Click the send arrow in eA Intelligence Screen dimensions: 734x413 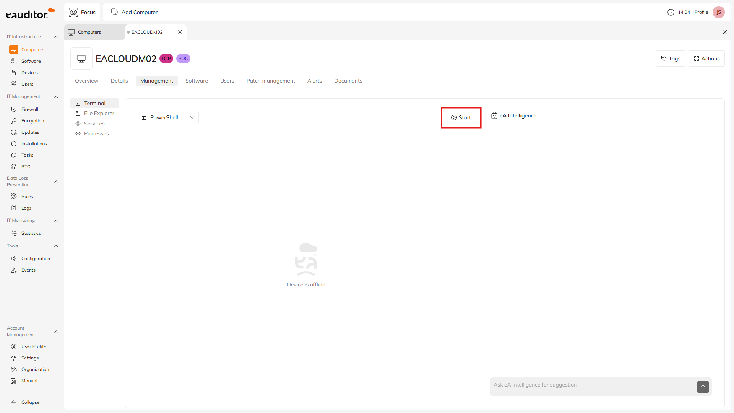click(x=703, y=387)
